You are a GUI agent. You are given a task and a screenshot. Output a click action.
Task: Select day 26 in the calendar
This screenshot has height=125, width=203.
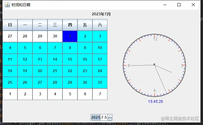click(25, 82)
